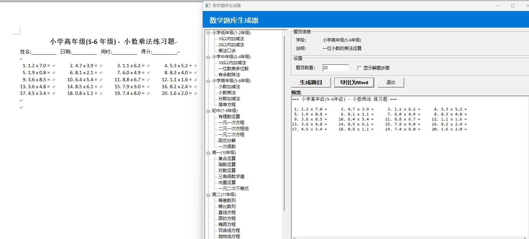
Task: Select 对数运算 in the tree
Action: point(227,171)
